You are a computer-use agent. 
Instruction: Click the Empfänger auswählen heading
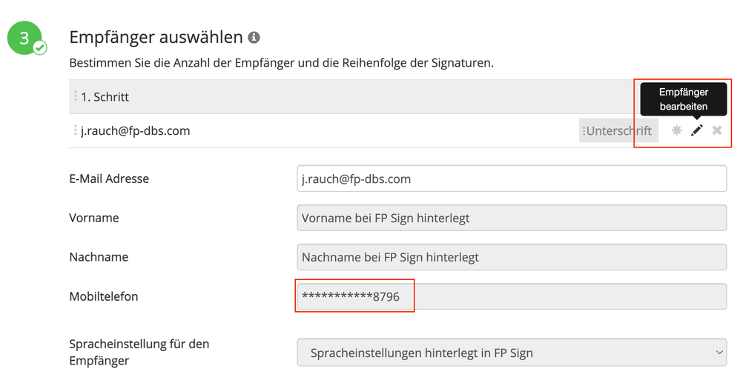coord(156,37)
